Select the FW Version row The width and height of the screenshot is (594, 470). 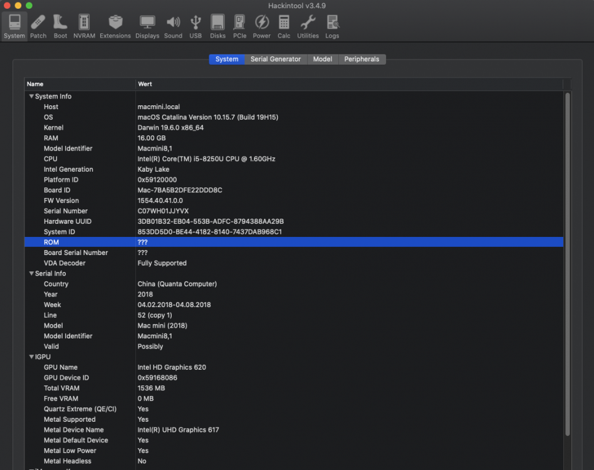[x=294, y=201]
